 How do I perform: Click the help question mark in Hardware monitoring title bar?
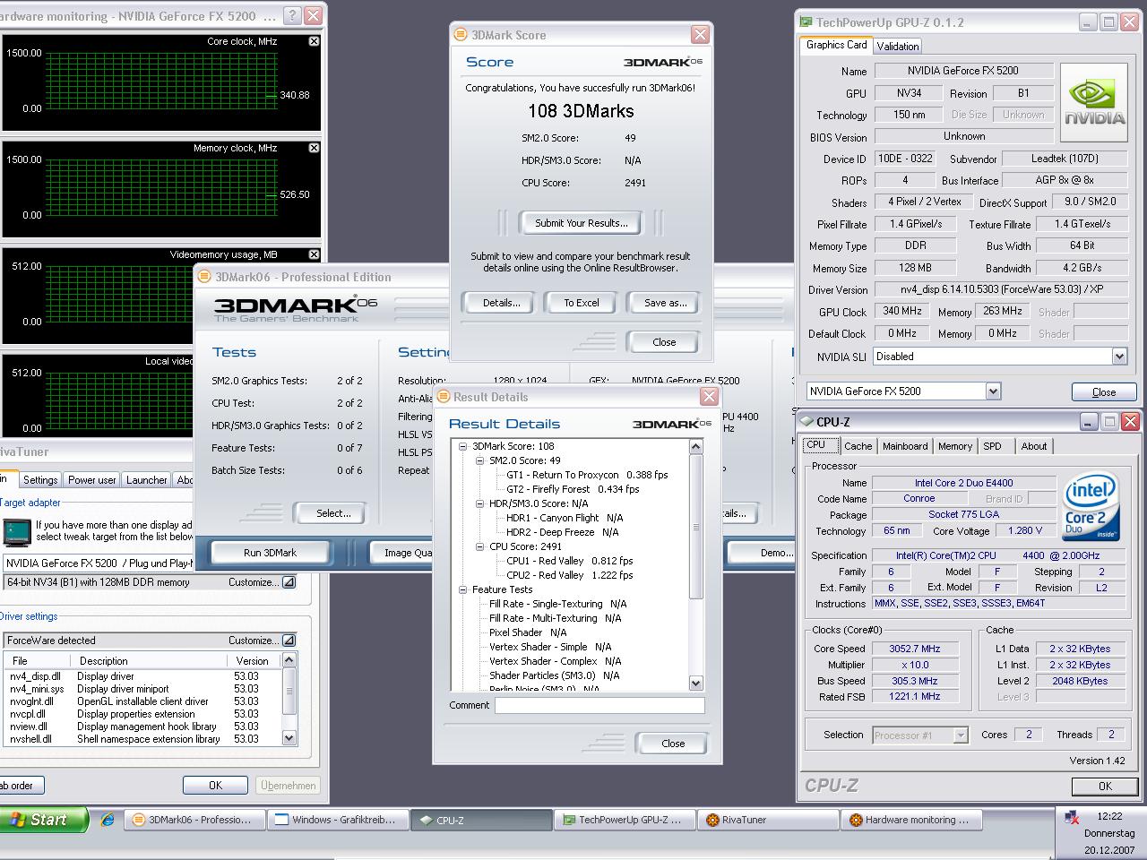pos(292,15)
